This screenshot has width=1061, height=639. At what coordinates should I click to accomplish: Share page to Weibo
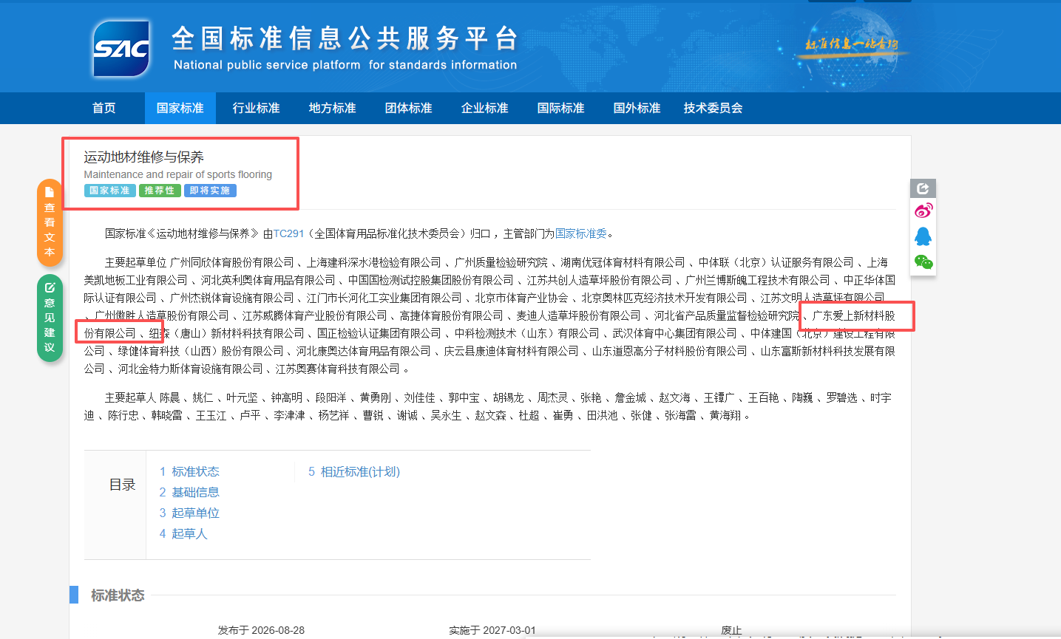coord(923,211)
